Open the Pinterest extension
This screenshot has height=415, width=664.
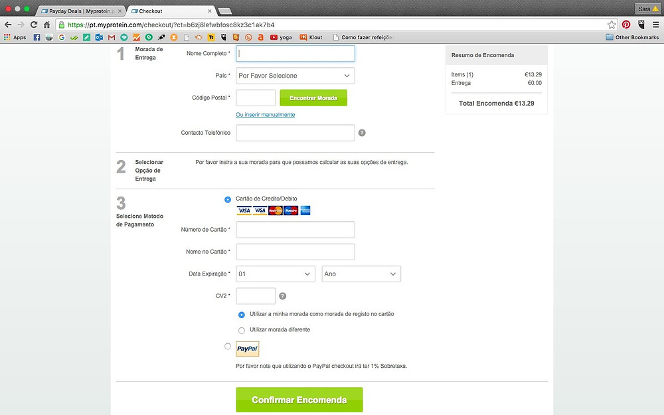626,25
